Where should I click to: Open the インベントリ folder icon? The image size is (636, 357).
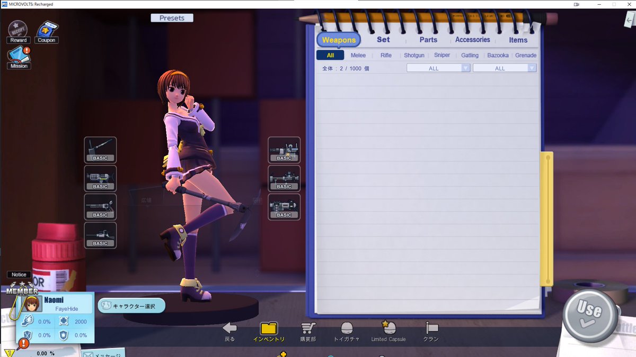click(x=269, y=328)
